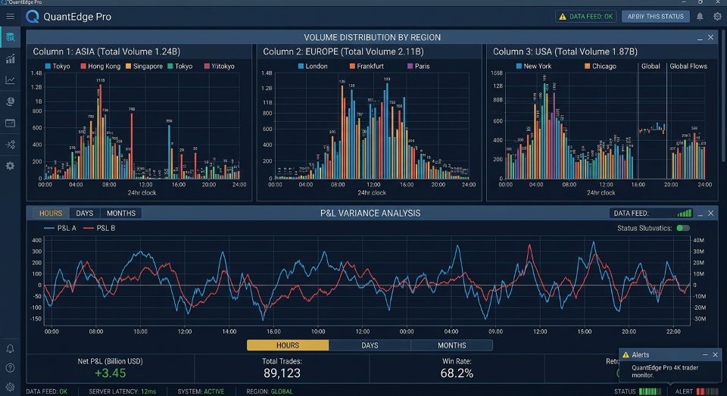Image resolution: width=727 pixels, height=396 pixels.
Task: Click the SYSTEM: ACTIVE status entry
Action: coord(201,391)
